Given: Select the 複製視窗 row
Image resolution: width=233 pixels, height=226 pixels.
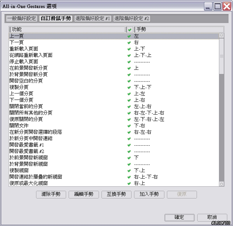Looking at the screenshot, I should pos(114,171).
